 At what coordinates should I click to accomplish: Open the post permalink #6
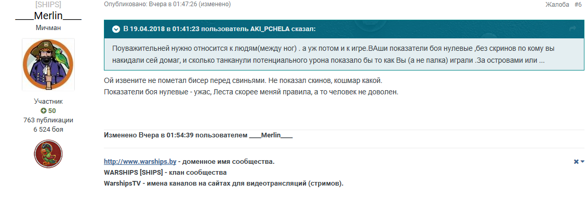(578, 5)
